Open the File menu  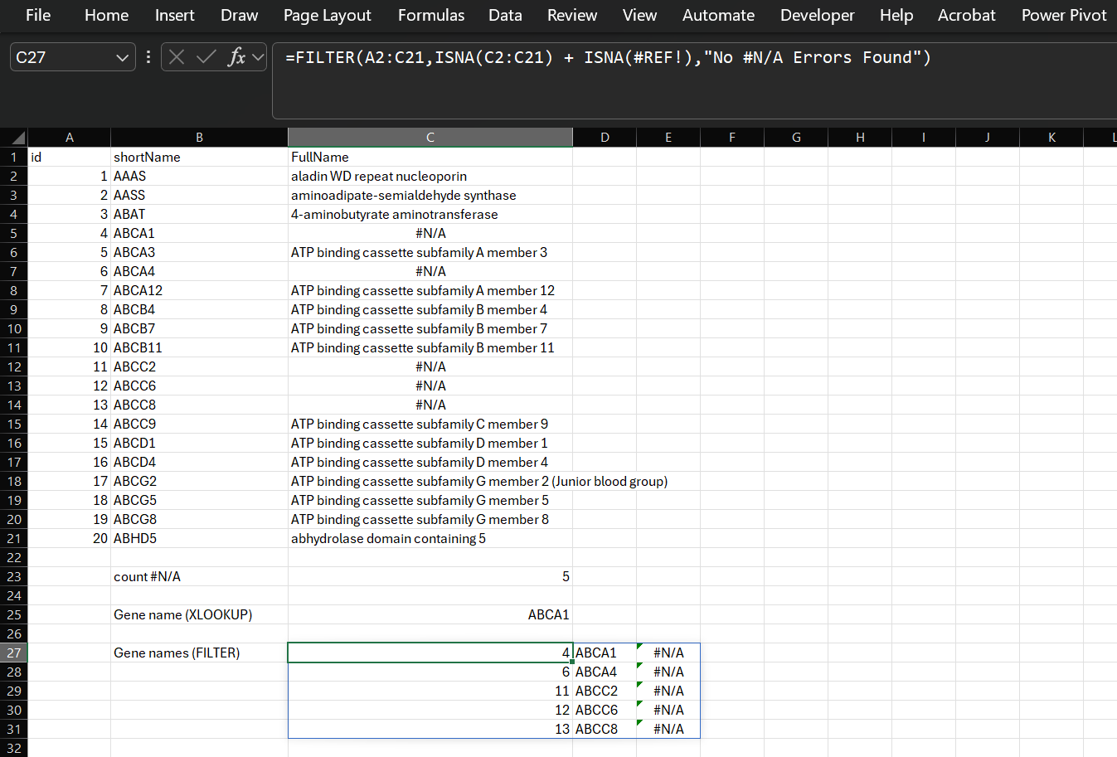pyautogui.click(x=37, y=15)
